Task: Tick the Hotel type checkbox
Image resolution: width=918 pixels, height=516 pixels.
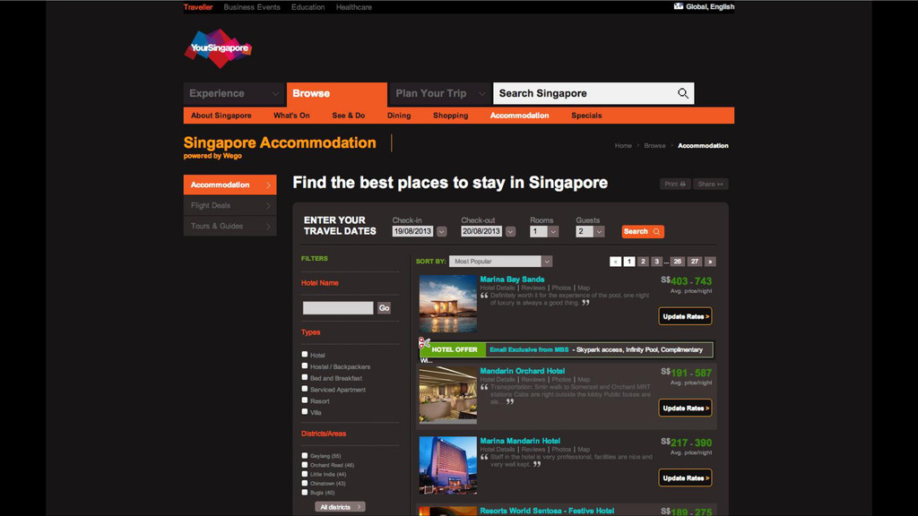Action: pyautogui.click(x=305, y=354)
